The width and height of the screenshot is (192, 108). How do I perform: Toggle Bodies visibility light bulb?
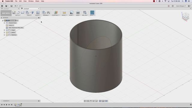tap(7, 32)
